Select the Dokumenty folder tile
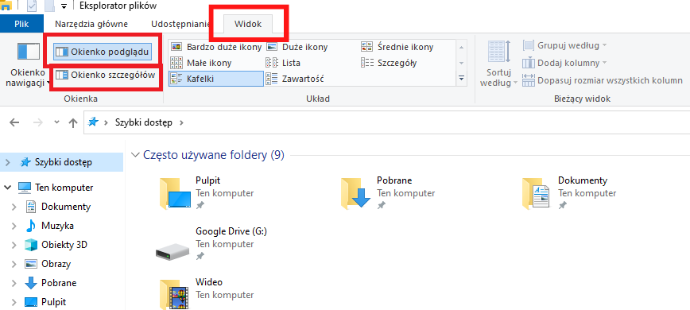The width and height of the screenshot is (690, 310). pyautogui.click(x=569, y=193)
